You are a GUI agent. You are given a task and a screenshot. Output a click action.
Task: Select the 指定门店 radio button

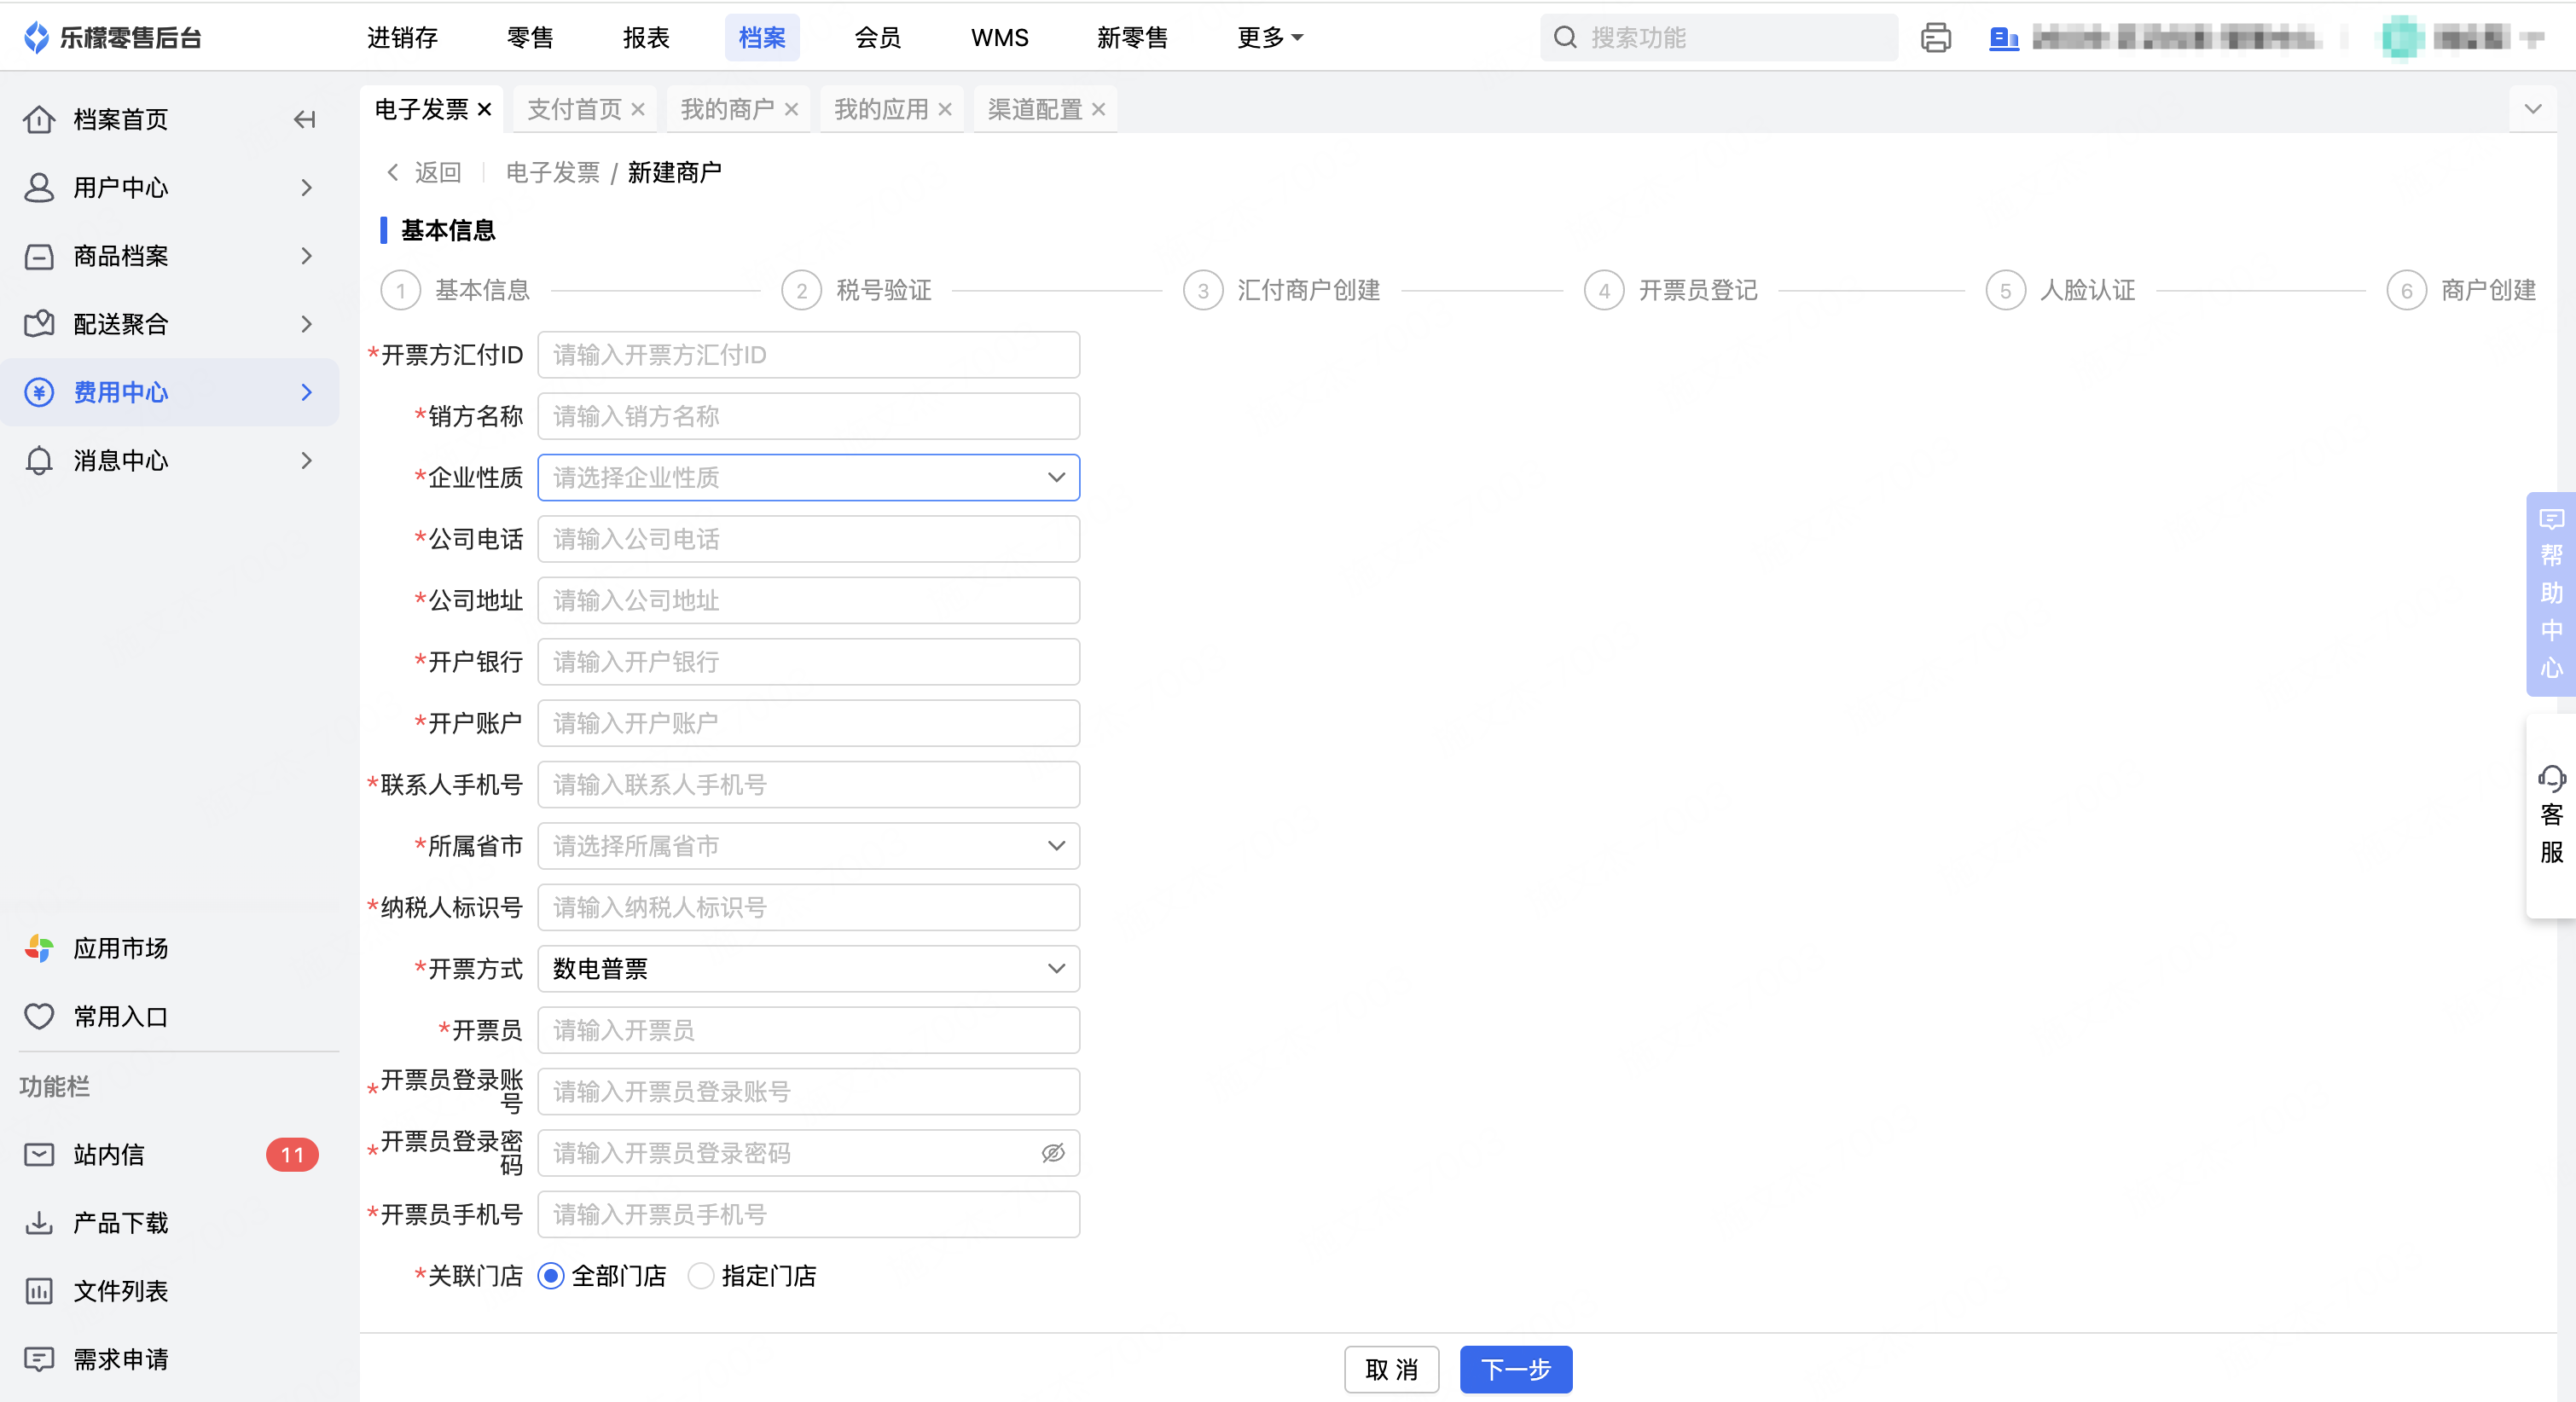point(701,1276)
